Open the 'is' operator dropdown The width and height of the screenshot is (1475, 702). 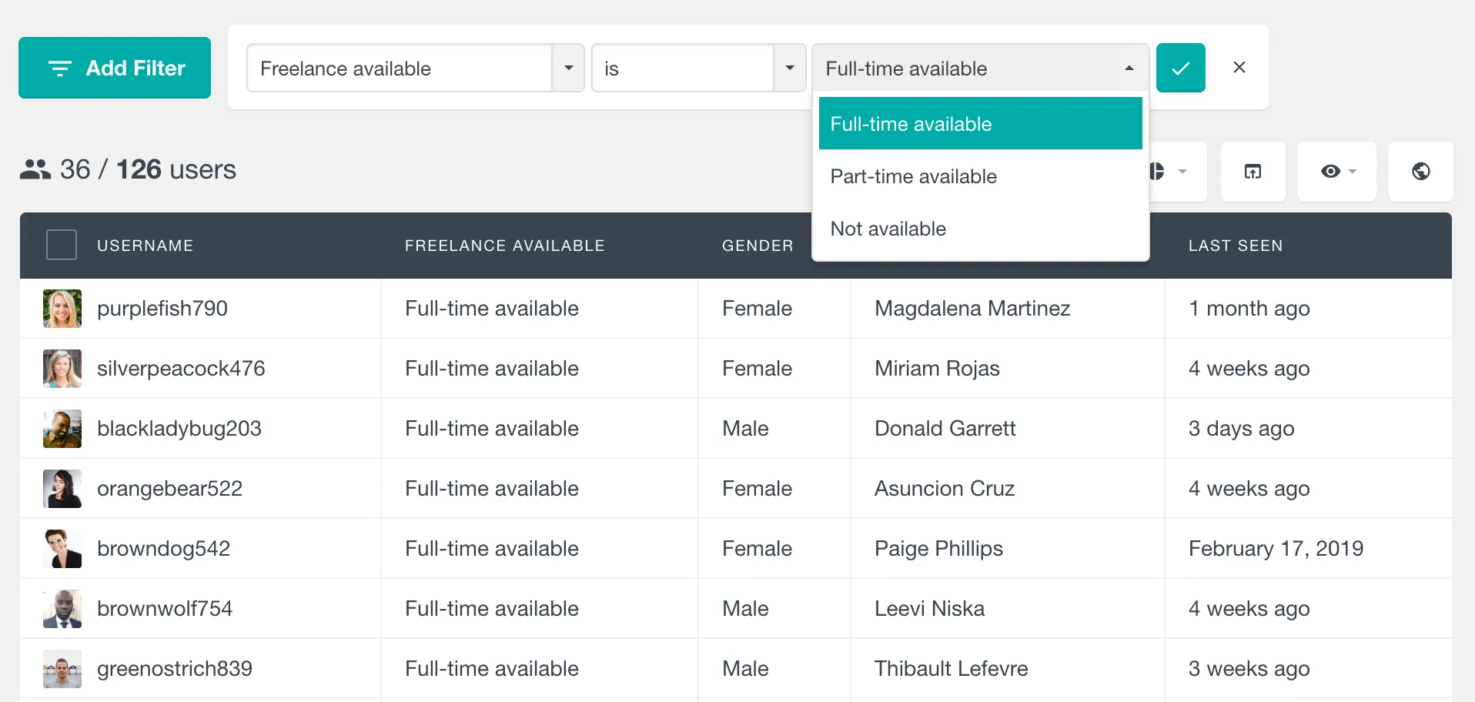698,68
